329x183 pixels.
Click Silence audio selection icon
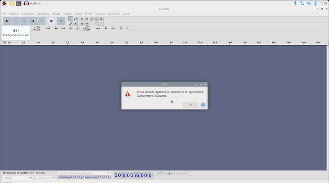tap(87, 24)
